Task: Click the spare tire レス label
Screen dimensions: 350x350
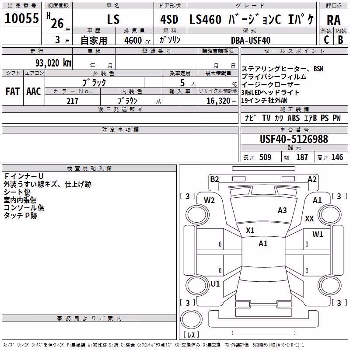Action: coord(191,334)
